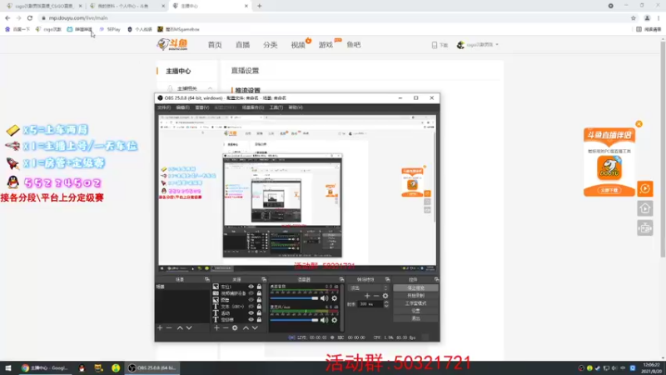Close the 斗鱼直播伴侣 floating ad
Viewport: 666px width, 375px height.
(639, 124)
